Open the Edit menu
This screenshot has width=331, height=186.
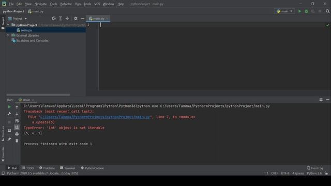[x=19, y=4]
